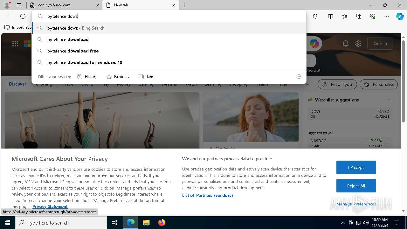Filter search by History
Viewport: 407px width, 229px height.
pyautogui.click(x=87, y=77)
